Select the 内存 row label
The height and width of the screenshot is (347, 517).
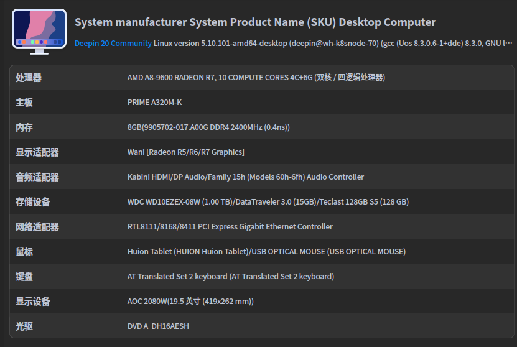[24, 127]
